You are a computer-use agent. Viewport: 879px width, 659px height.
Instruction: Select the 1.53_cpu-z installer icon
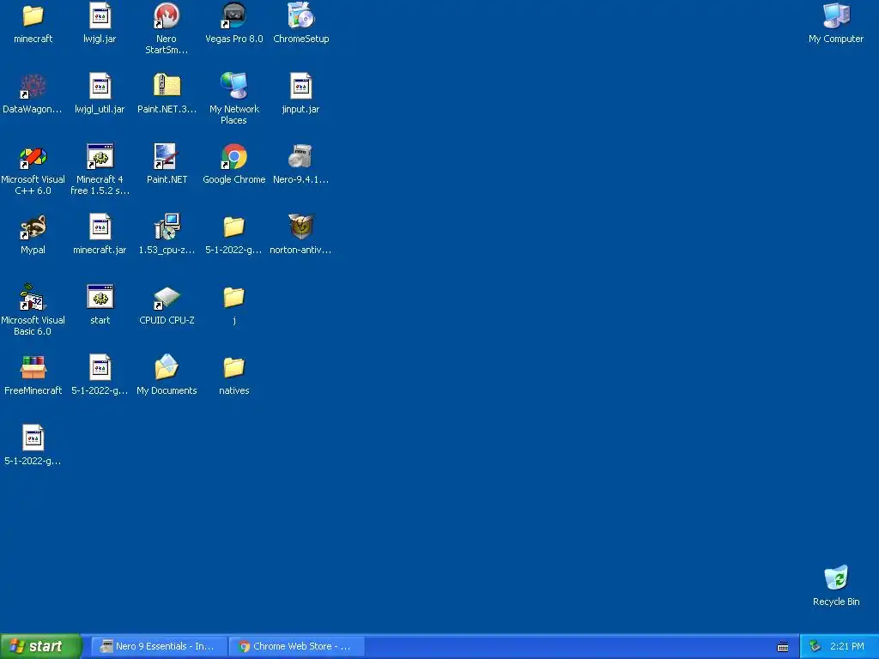[167, 227]
